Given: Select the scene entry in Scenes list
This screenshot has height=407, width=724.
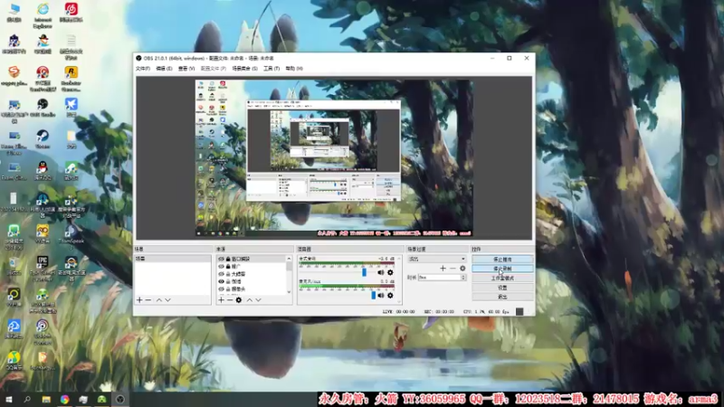Looking at the screenshot, I should (172, 259).
